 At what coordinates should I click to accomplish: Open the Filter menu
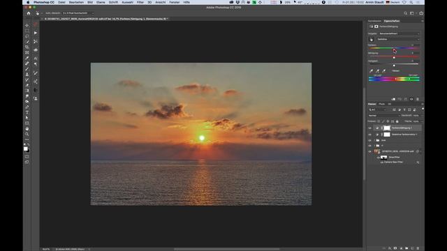[140, 2]
